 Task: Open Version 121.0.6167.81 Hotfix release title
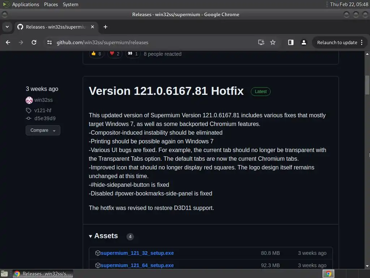(x=166, y=91)
